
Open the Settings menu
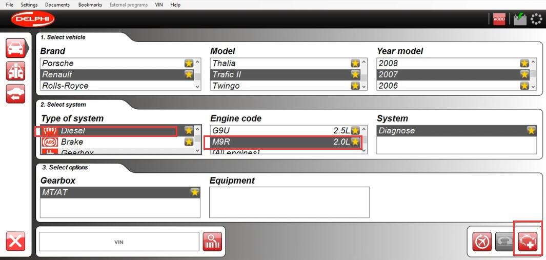pos(29,5)
